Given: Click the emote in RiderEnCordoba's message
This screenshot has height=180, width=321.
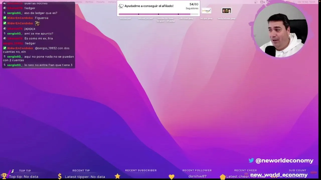Looking at the screenshot, I should (x=37, y=23).
